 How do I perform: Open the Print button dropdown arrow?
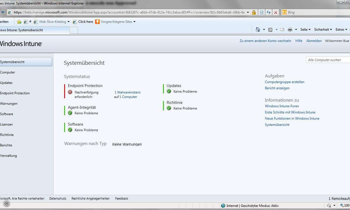tap(296, 29)
